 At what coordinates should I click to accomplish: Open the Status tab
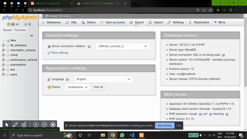point(88,22)
